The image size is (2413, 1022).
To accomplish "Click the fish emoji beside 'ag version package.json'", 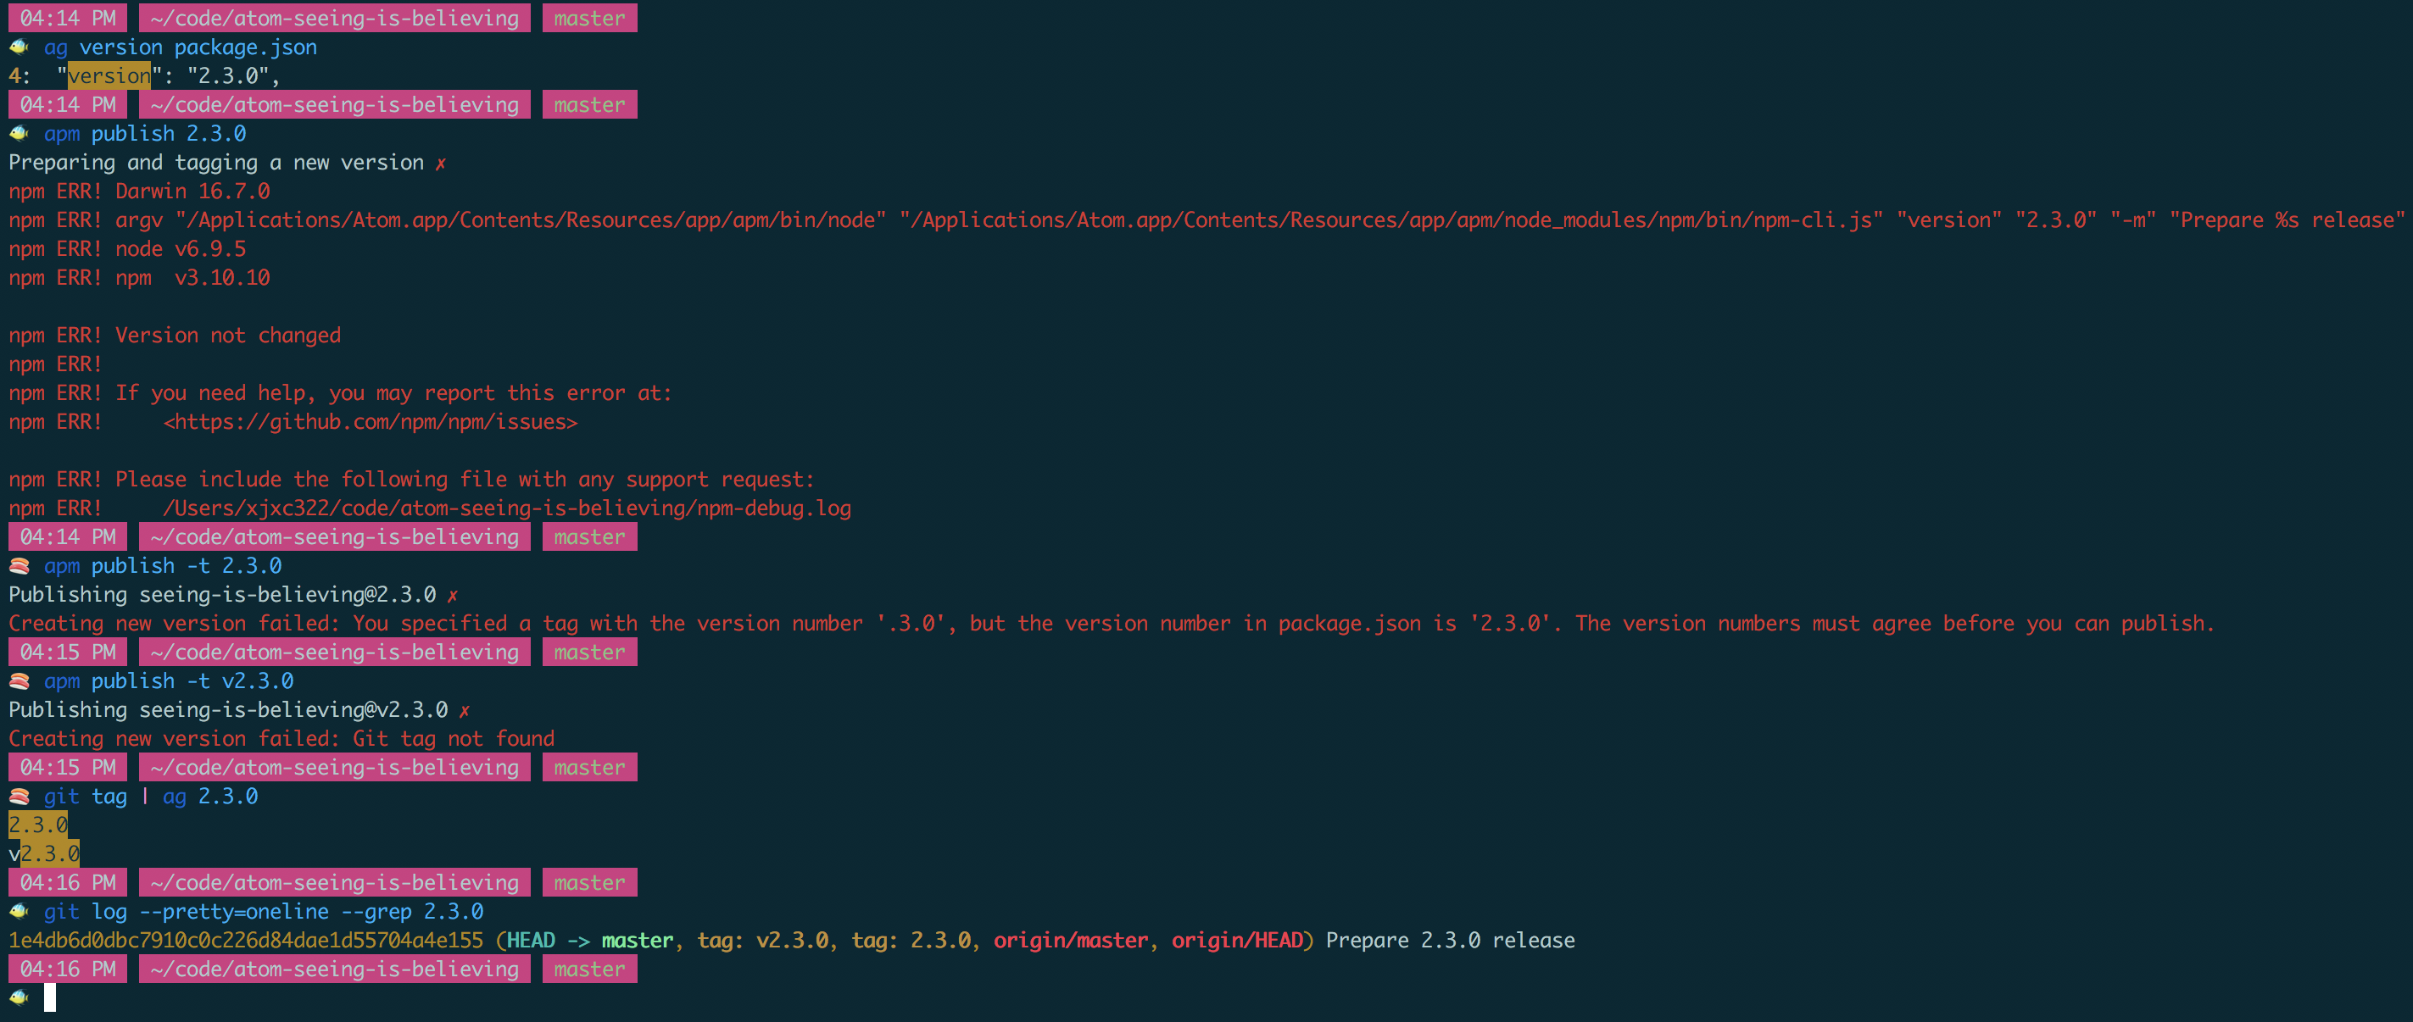I will click(18, 46).
